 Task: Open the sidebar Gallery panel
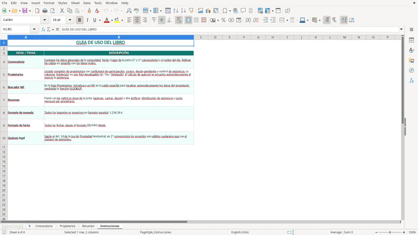pyautogui.click(x=411, y=60)
